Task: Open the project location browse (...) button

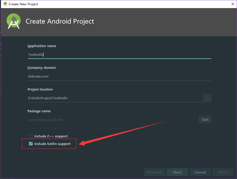Action: [x=207, y=98]
